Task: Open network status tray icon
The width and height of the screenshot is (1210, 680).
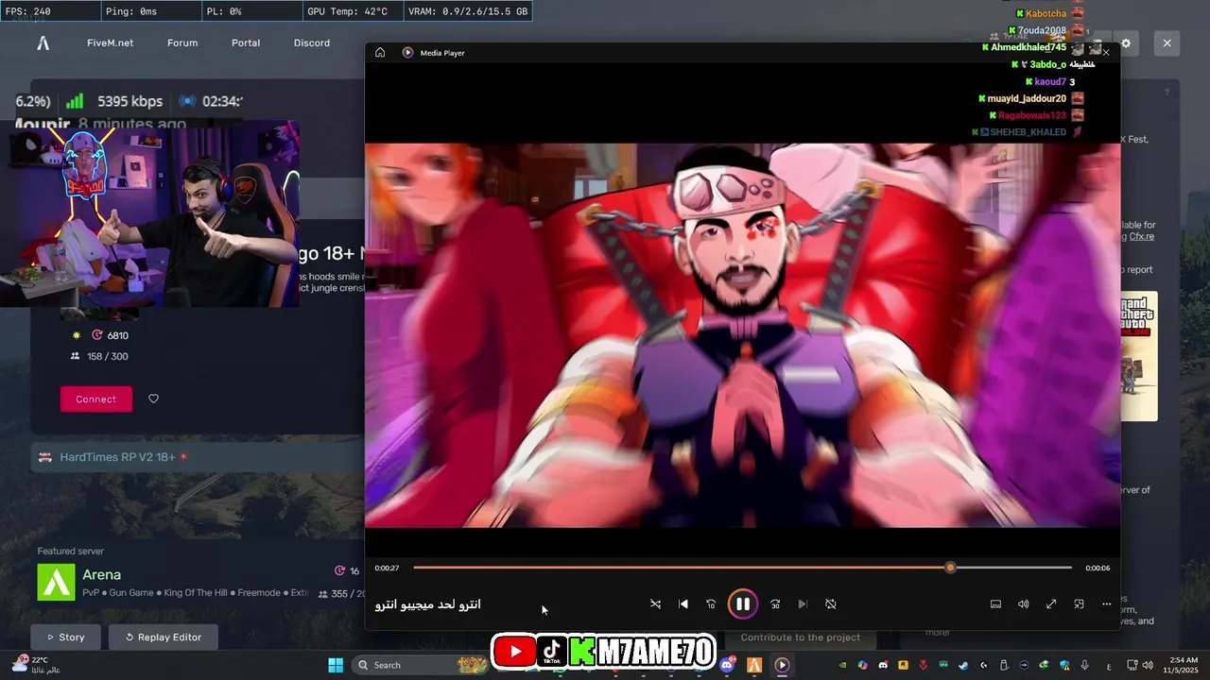Action: (1132, 665)
